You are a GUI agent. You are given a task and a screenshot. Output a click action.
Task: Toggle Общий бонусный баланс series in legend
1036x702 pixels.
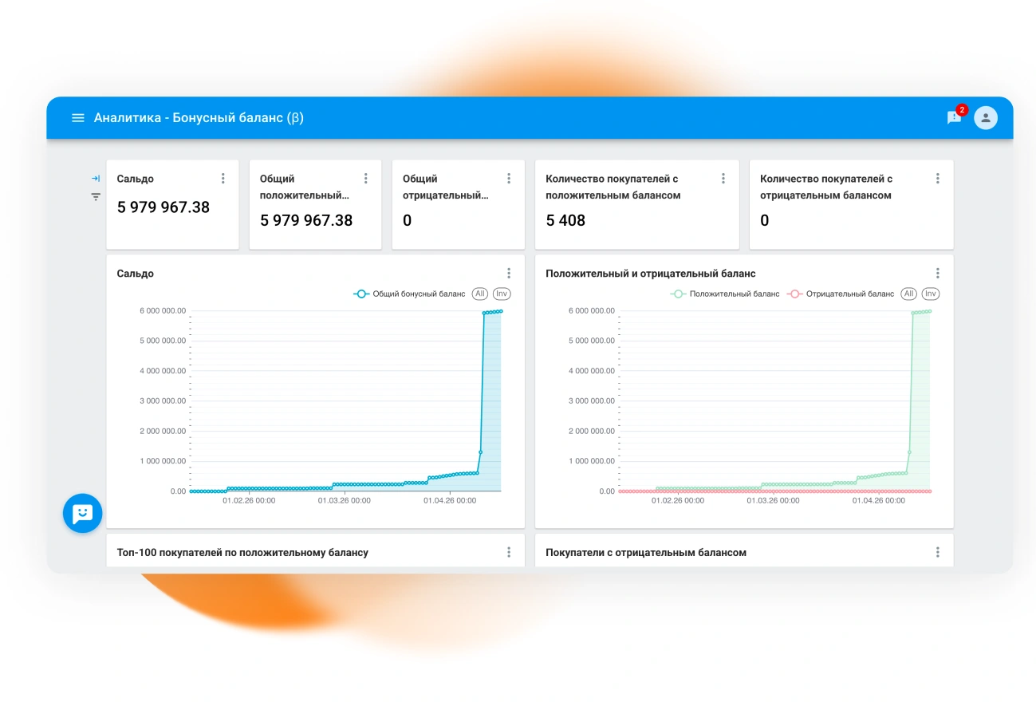tap(410, 294)
